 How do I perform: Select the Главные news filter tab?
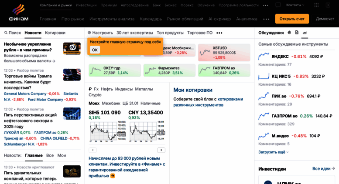[x=34, y=155]
